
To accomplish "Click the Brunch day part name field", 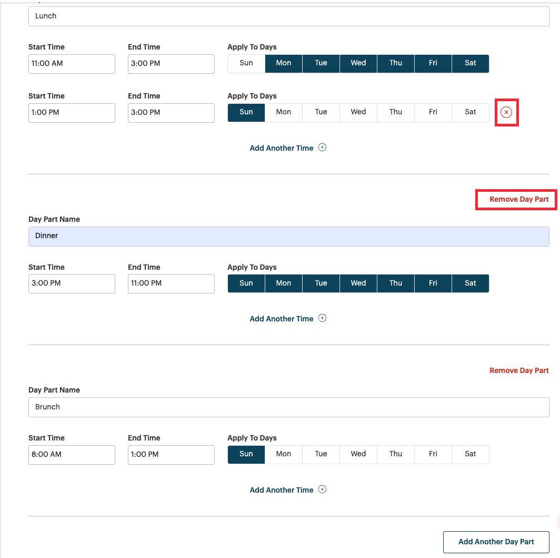I will (x=288, y=406).
